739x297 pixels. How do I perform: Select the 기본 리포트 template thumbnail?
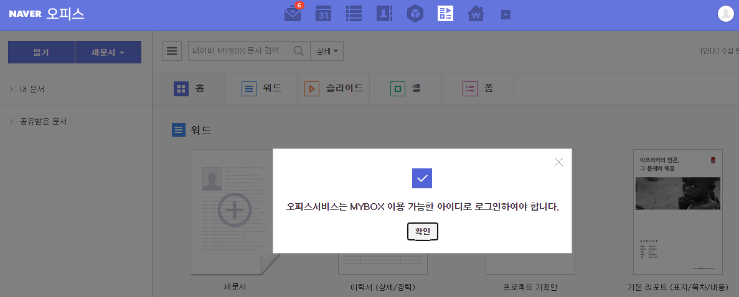(x=678, y=212)
